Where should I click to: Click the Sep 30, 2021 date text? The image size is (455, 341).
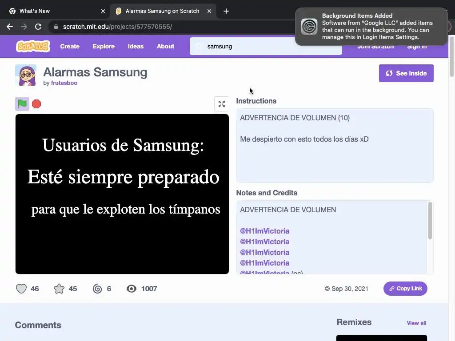click(350, 289)
